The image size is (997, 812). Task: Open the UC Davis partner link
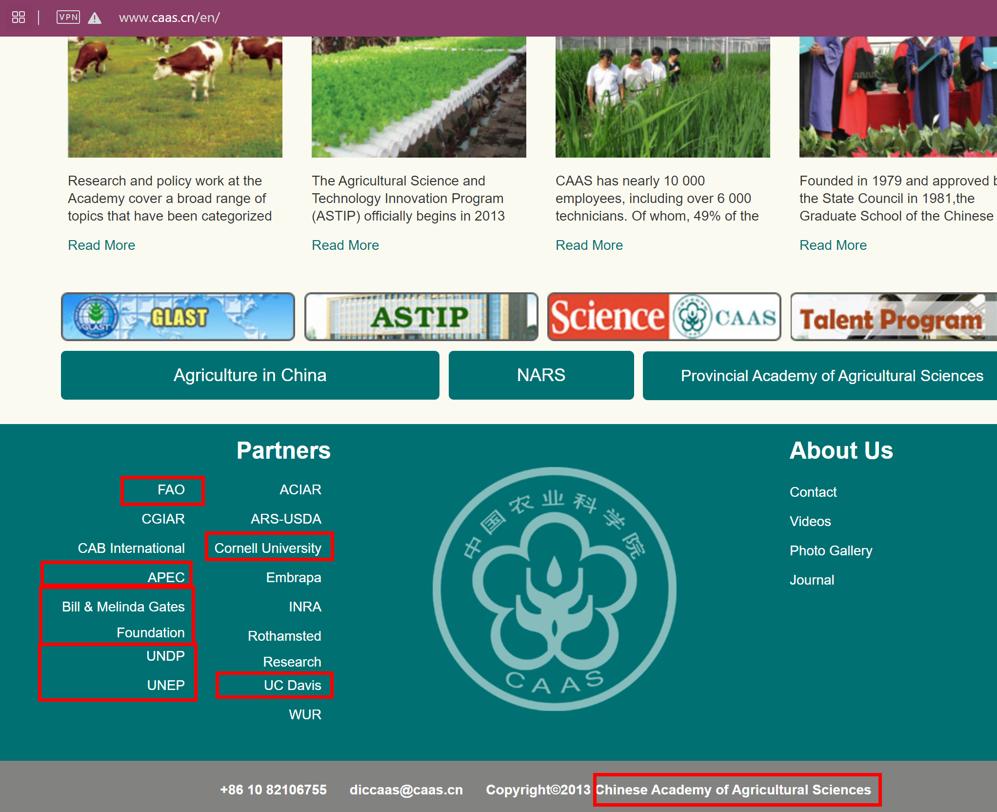click(x=293, y=685)
